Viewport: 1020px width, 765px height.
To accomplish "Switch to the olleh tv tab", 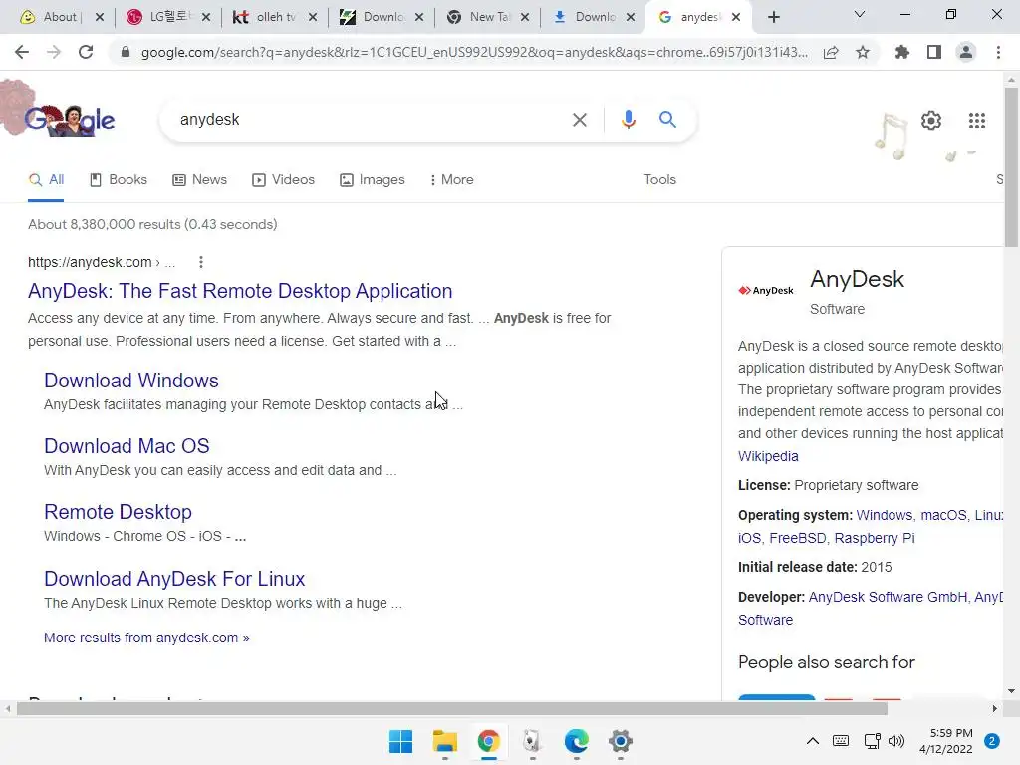I will [273, 17].
